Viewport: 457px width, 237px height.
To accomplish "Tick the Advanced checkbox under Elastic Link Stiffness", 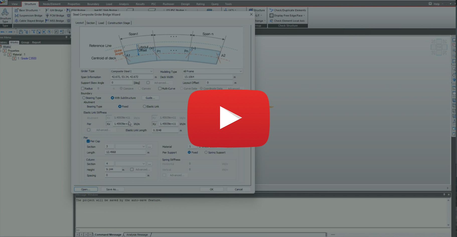I will (89, 130).
